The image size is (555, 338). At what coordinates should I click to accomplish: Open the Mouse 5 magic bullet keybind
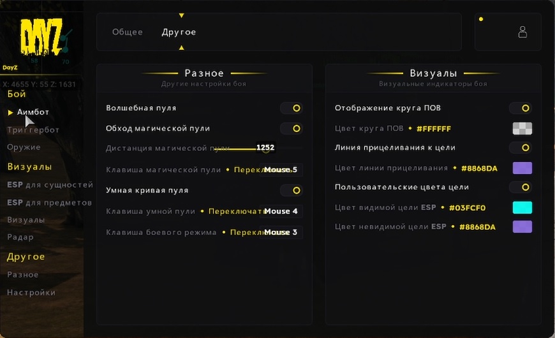pos(281,170)
